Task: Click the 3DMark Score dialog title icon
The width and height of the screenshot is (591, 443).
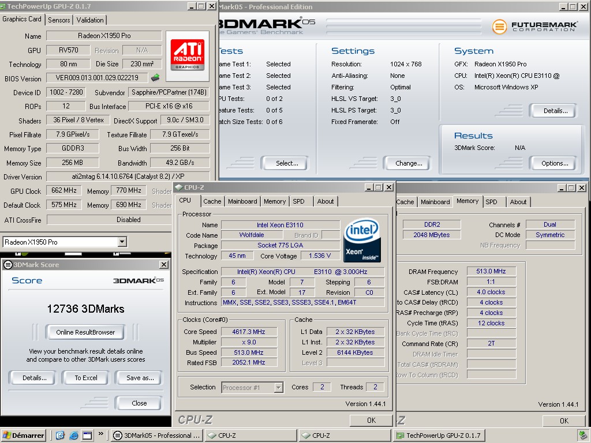Action: 8,265
